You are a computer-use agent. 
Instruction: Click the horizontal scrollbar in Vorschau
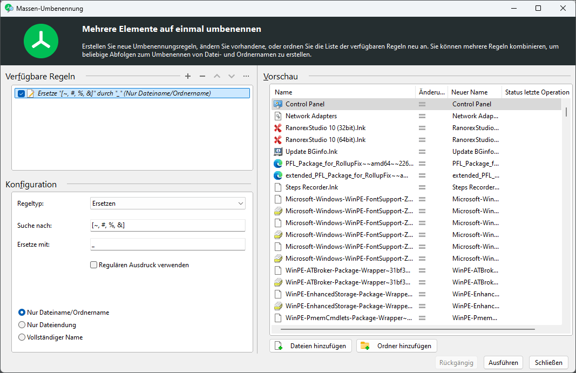(408, 329)
